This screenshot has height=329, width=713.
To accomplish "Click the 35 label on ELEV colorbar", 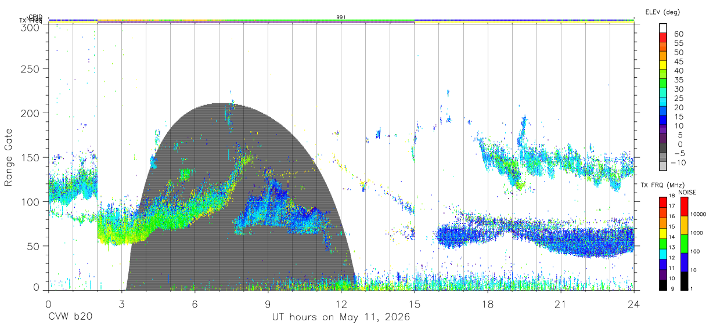I will pos(678,80).
